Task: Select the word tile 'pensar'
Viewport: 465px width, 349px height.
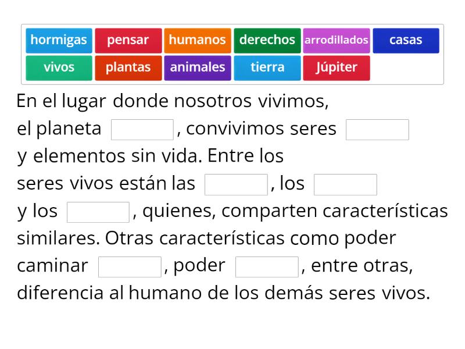Action: tap(128, 40)
